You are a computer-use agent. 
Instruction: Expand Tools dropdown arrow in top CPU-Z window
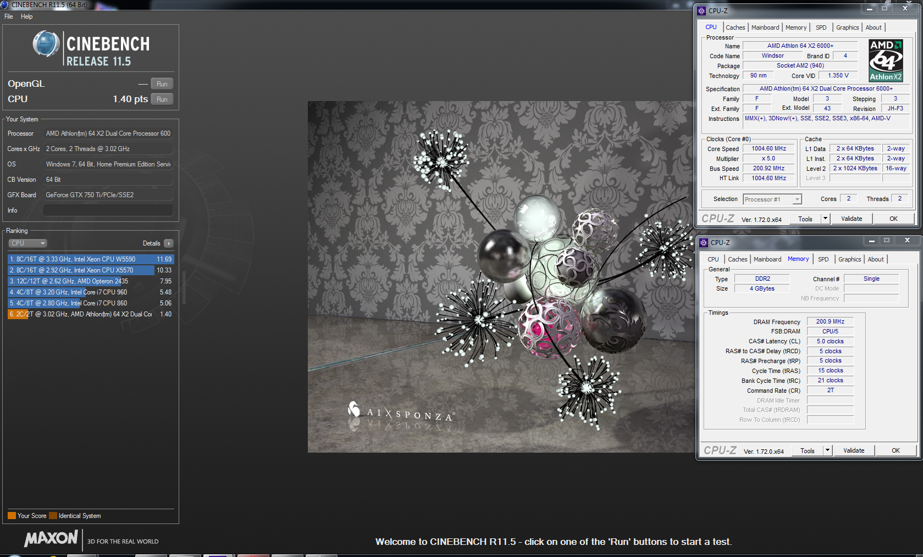825,219
